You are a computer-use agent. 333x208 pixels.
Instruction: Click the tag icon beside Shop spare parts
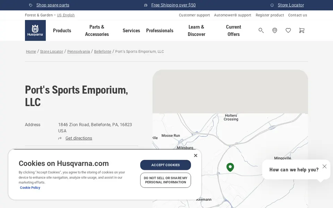[x=31, y=5]
